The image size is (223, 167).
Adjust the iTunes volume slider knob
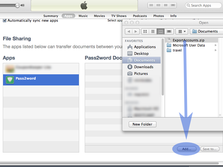[17, 5]
